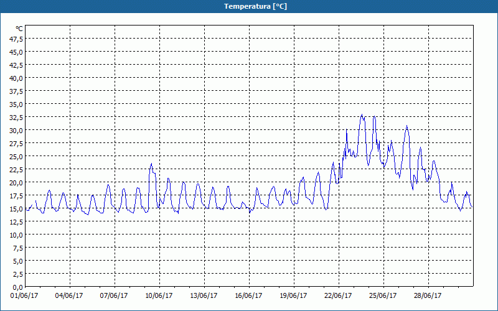
Task: Select the 25/06/17 date label
Action: tap(383, 296)
